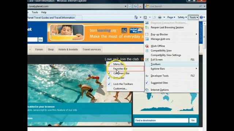Image resolution: width=234 pixels, height=131 pixels.
Task: Click the swimming pool hero photo
Action: 79,83
